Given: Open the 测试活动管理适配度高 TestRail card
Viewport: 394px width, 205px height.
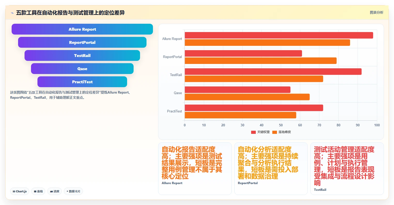Looking at the screenshot, I should click(x=347, y=169).
